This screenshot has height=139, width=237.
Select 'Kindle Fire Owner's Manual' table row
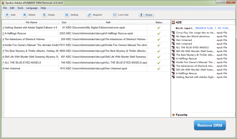86,45
